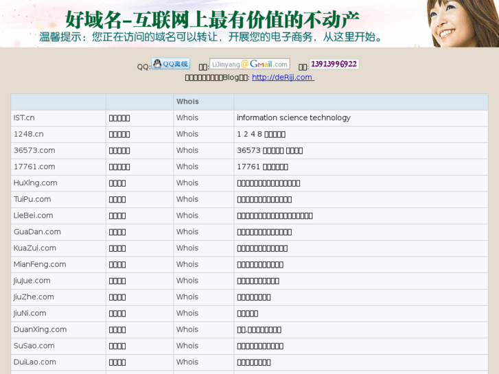This screenshot has width=499, height=374.
Task: Click '36573' description in 36573.com row
Action: click(x=270, y=150)
